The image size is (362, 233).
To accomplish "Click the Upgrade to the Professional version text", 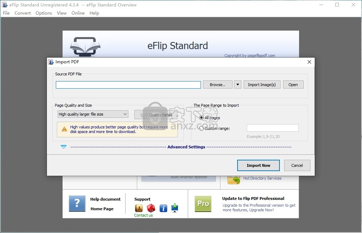I will 259,208.
